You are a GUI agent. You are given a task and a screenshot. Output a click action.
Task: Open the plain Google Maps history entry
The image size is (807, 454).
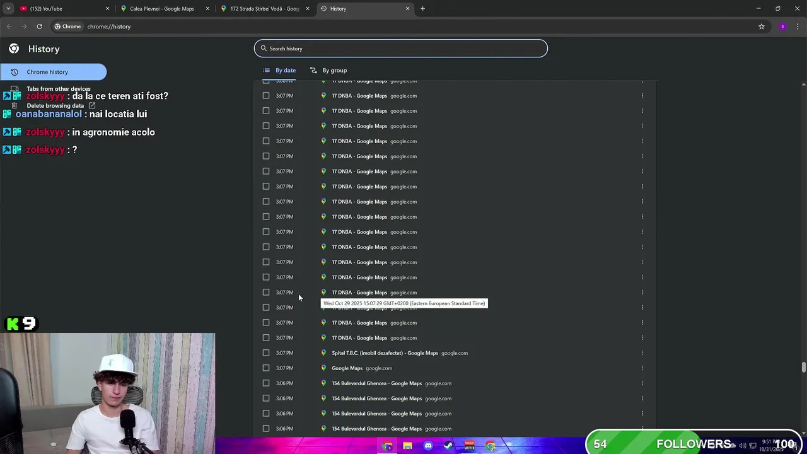pyautogui.click(x=347, y=368)
